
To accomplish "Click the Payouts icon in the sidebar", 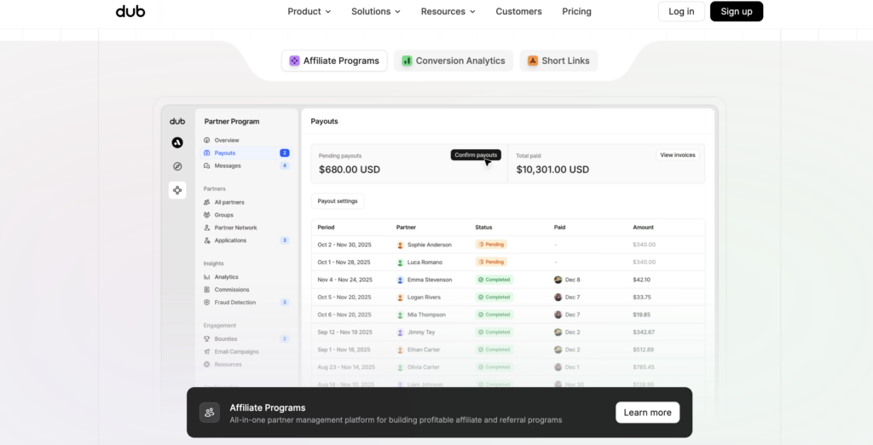I will pyautogui.click(x=206, y=153).
